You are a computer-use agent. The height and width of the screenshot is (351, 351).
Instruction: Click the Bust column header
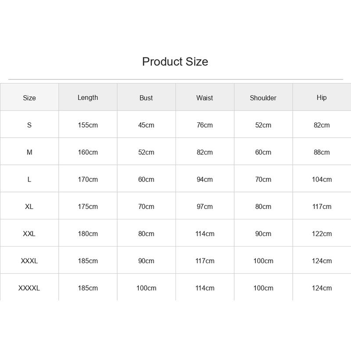coord(146,98)
